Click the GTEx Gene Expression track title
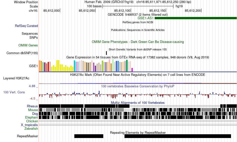The image size is (237, 142). click(138, 57)
